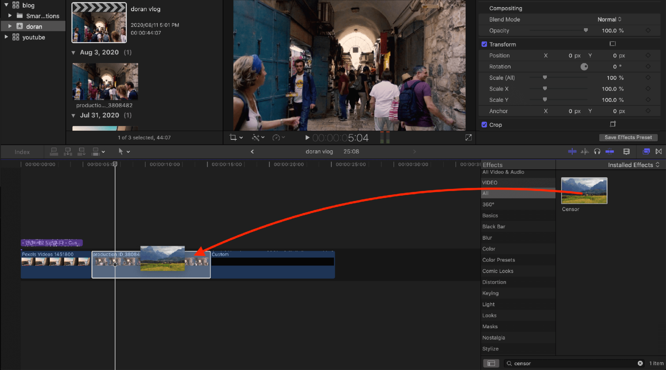666x370 pixels.
Task: Open the Blend Mode Normal dropdown
Action: point(609,19)
